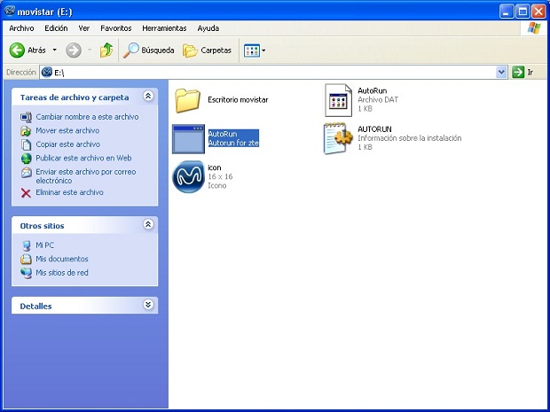
Task: Open the Herramientas menu
Action: point(164,28)
